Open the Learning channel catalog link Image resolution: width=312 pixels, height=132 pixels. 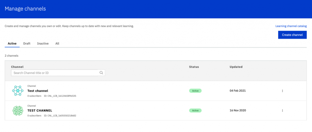coord(291,26)
